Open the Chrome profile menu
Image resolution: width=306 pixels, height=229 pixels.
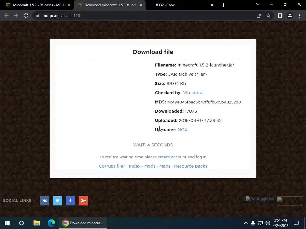[290, 16]
